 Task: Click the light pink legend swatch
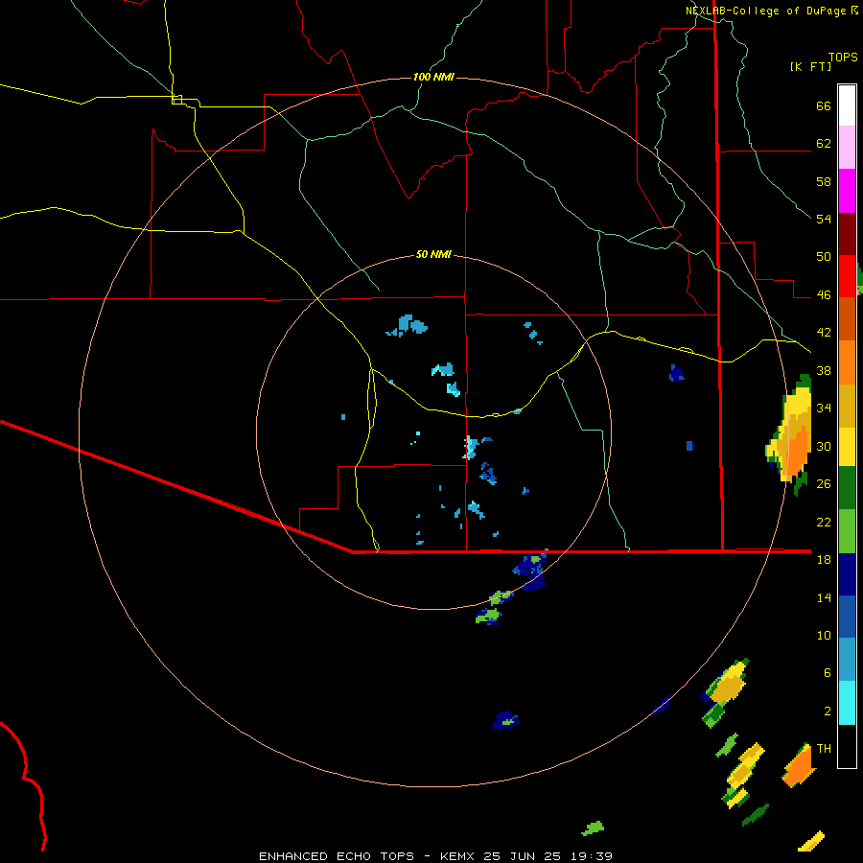pos(847,148)
